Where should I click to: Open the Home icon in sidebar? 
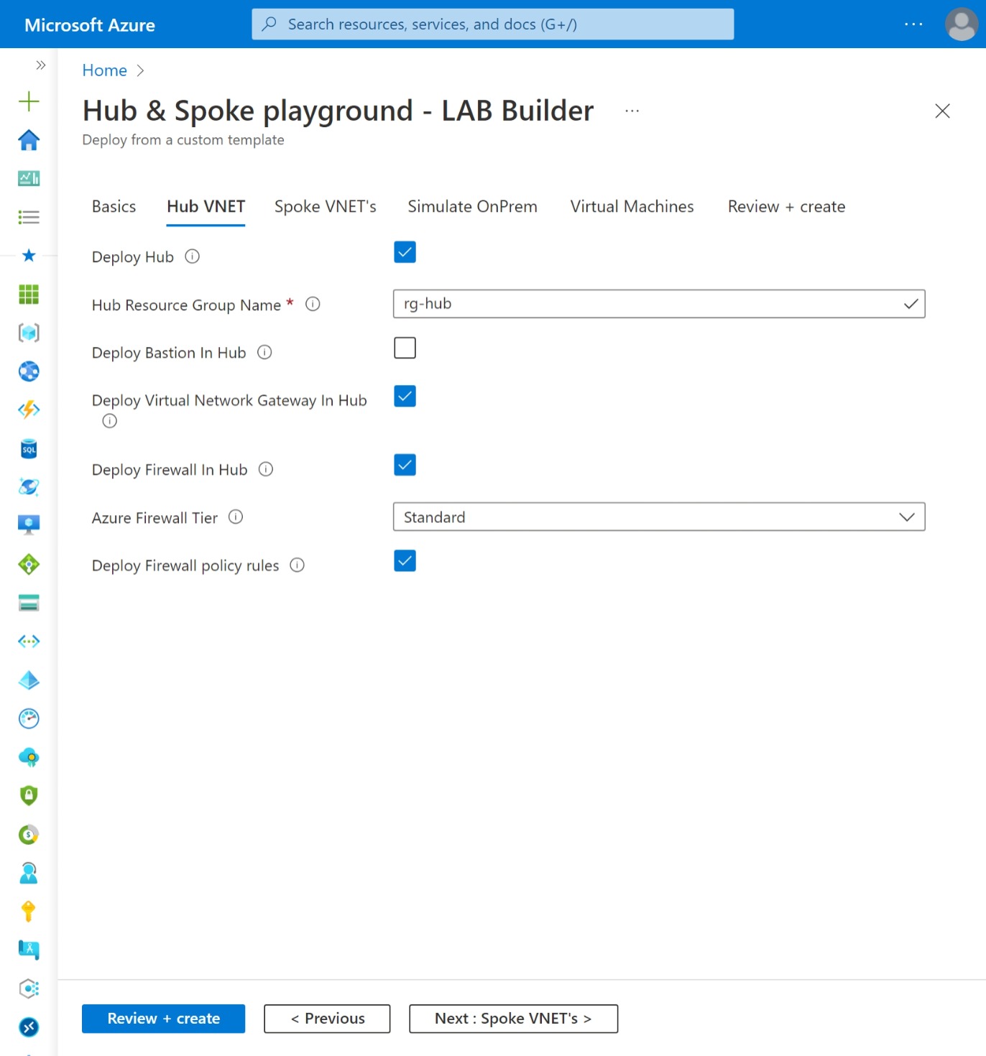(x=29, y=140)
